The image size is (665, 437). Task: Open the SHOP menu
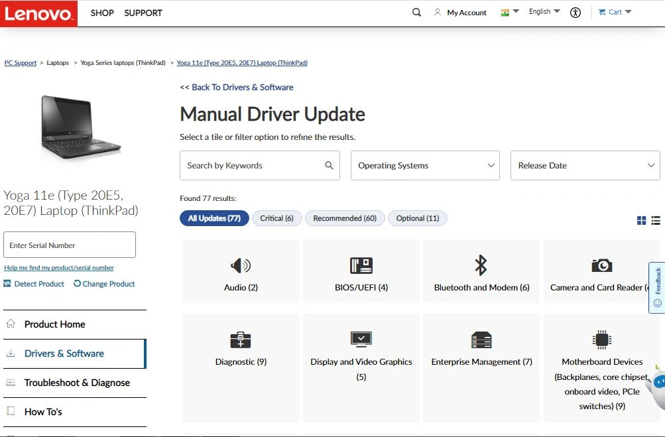(102, 13)
